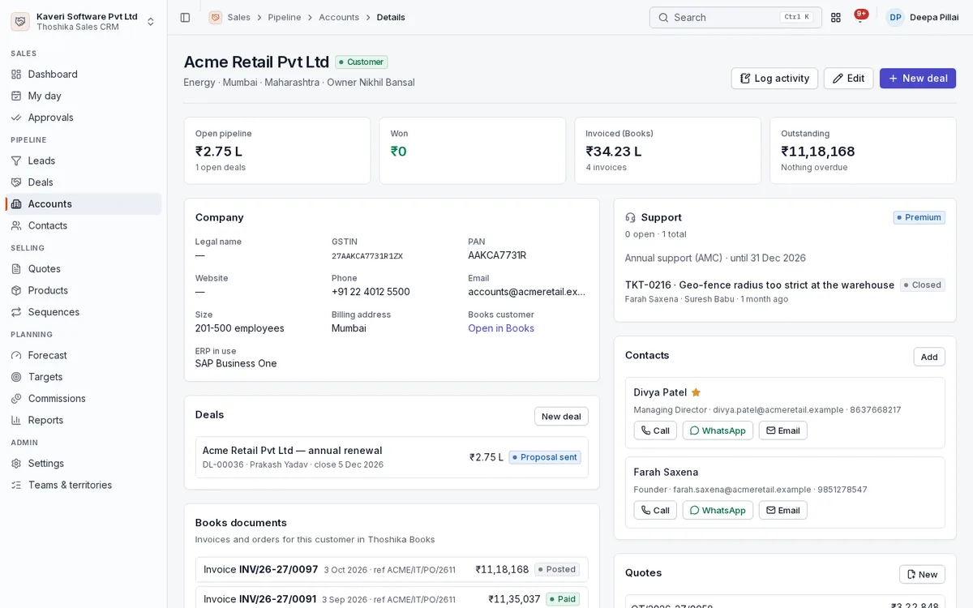This screenshot has width=973, height=608.
Task: Click the Pipeline breadcrumb
Action: (x=285, y=17)
